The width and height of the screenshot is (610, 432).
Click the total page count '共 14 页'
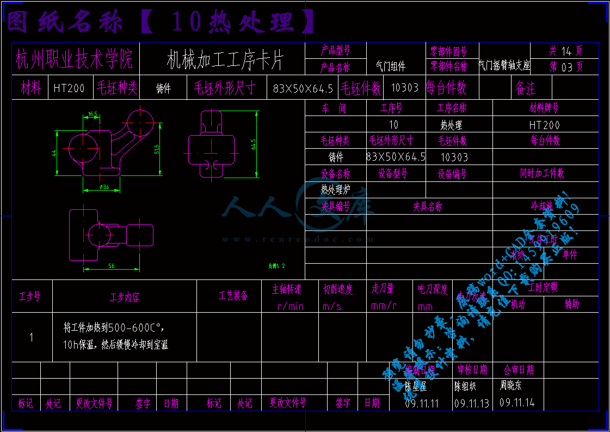[566, 50]
